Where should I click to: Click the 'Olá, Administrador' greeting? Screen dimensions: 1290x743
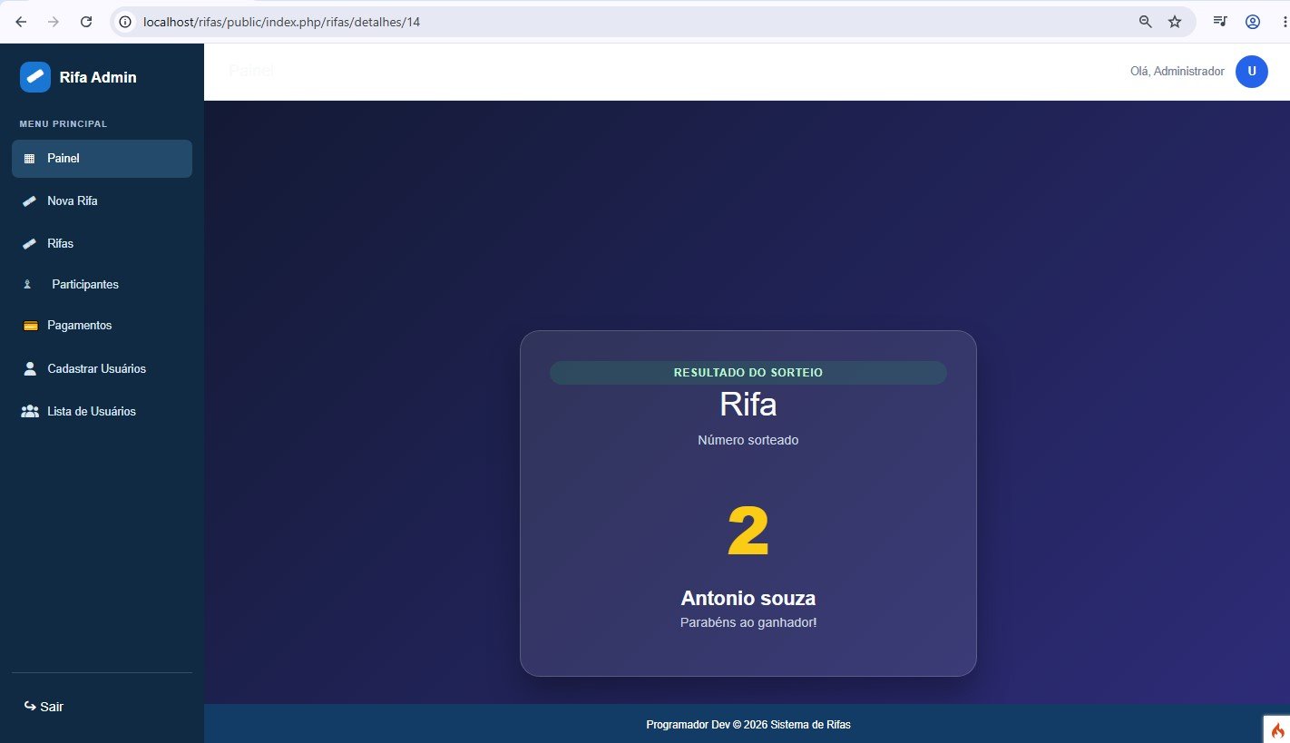1178,72
